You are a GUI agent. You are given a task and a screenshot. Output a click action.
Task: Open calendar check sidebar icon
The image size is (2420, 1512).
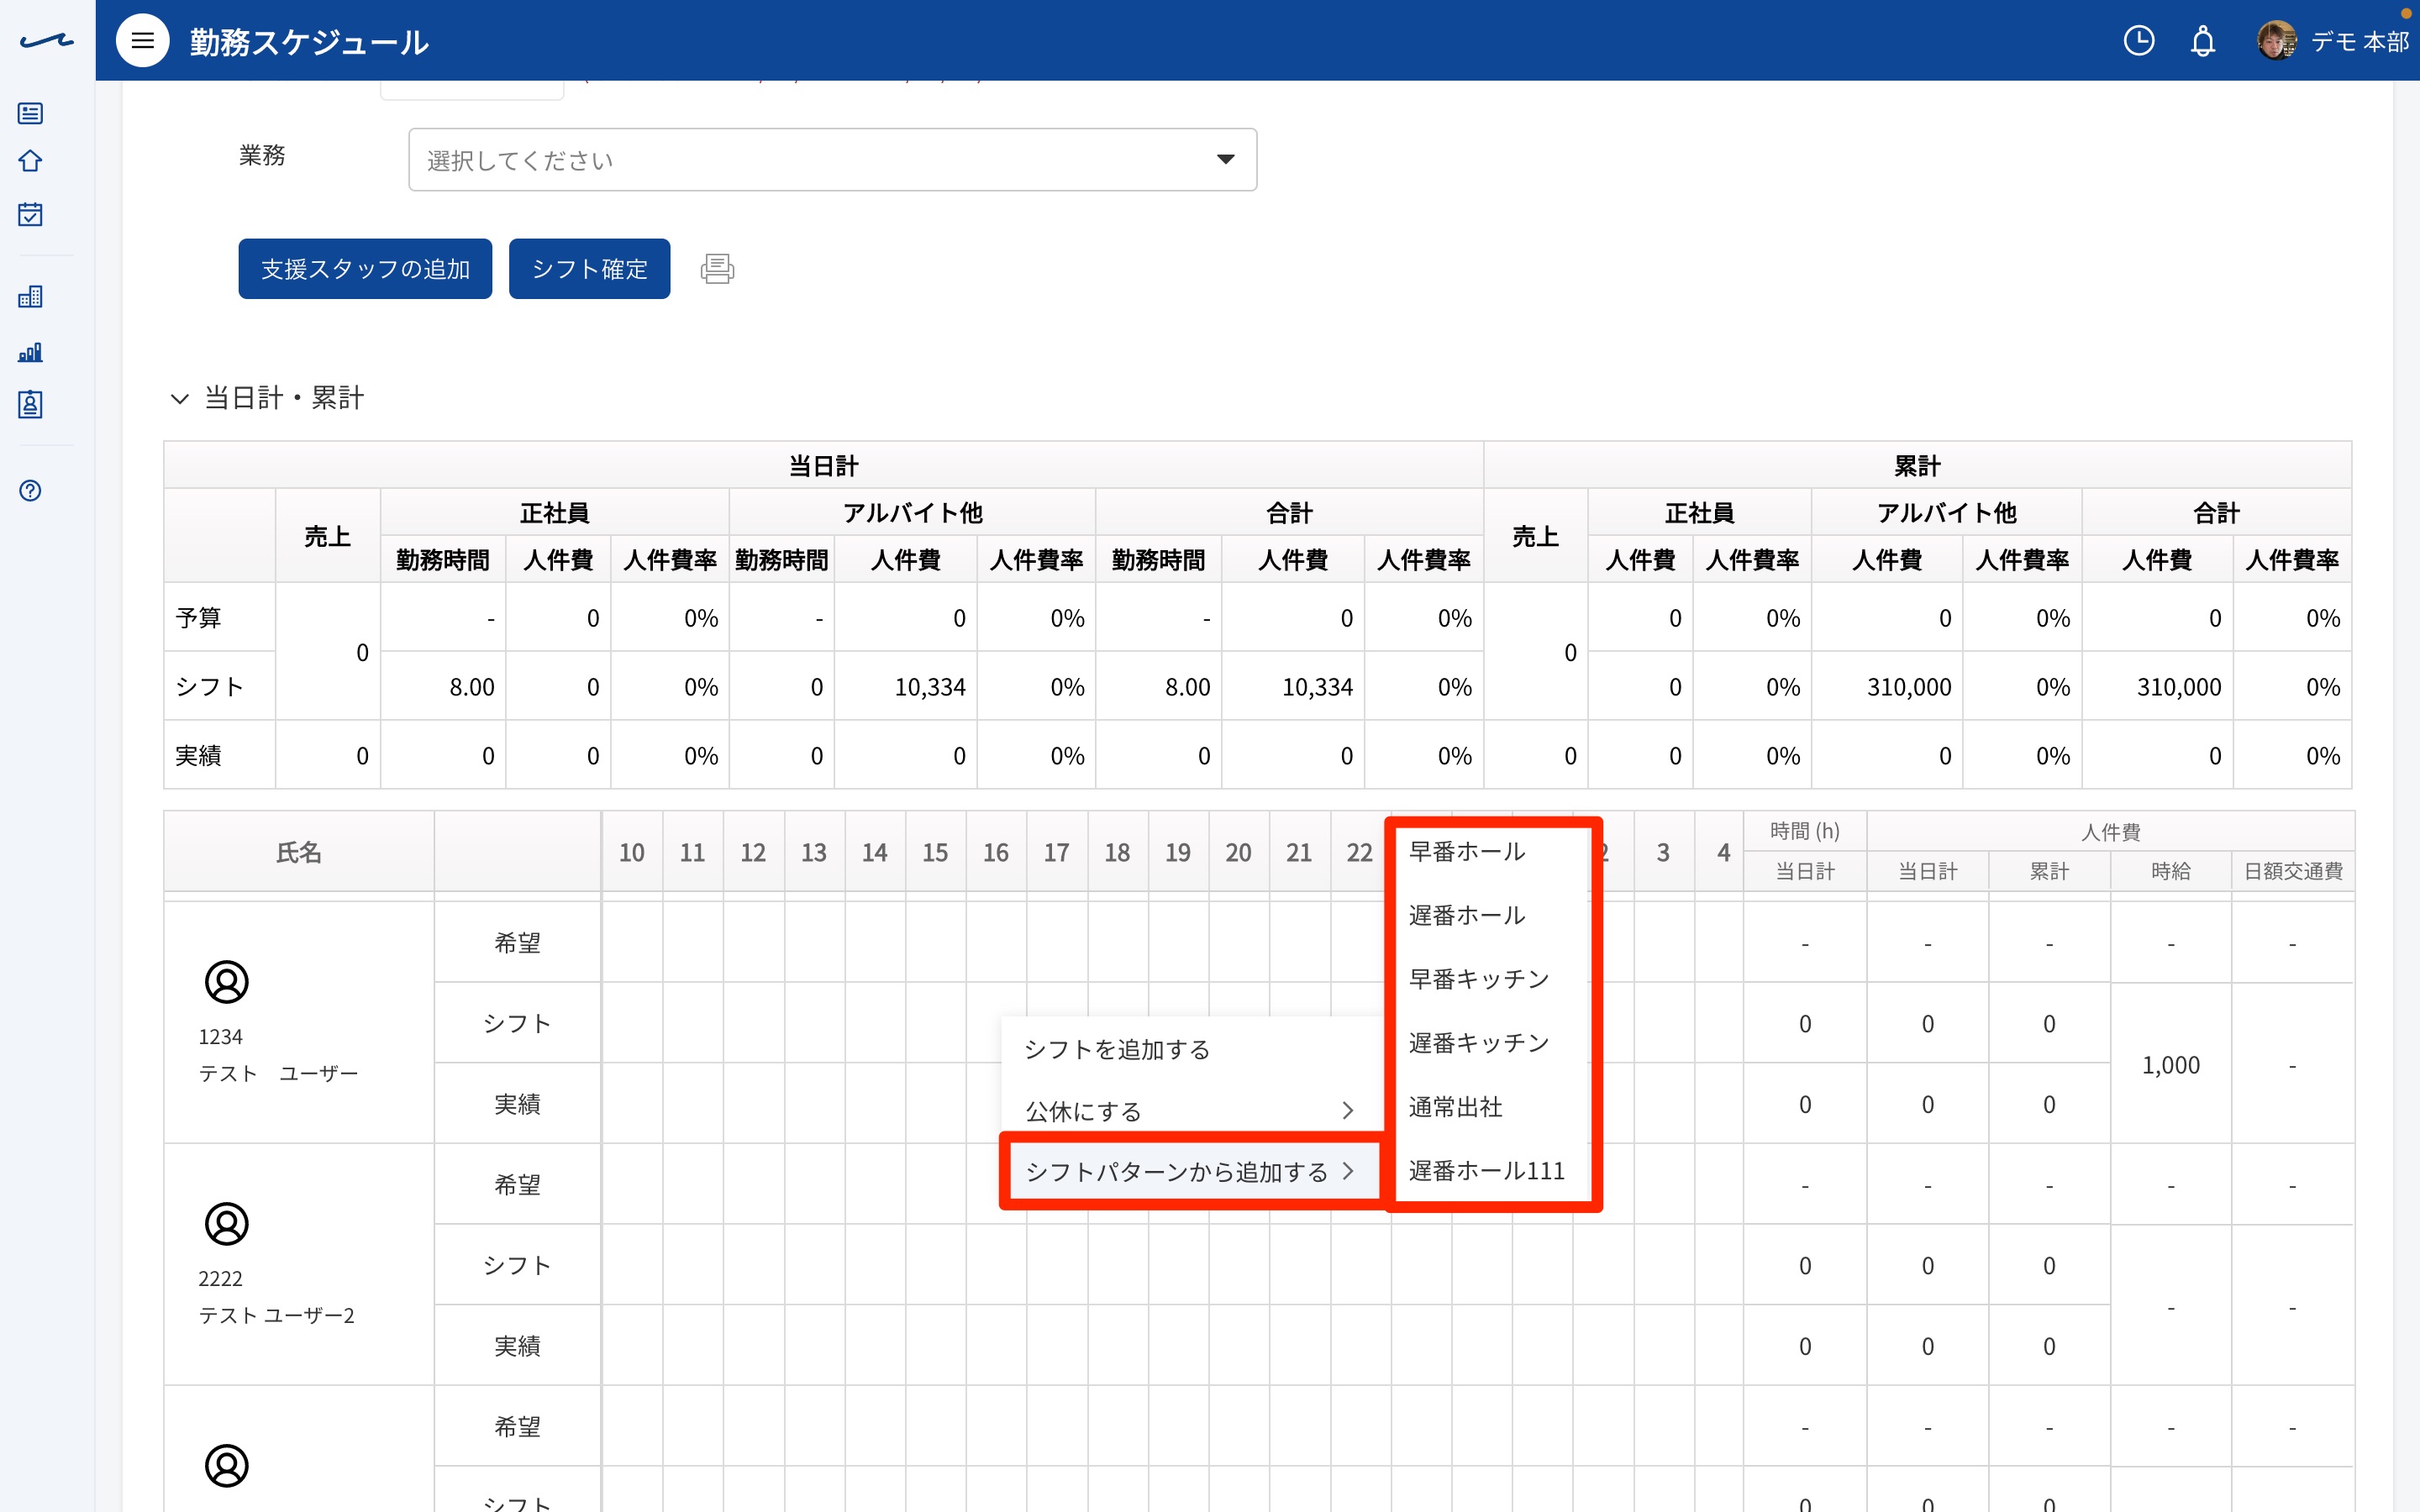30,214
